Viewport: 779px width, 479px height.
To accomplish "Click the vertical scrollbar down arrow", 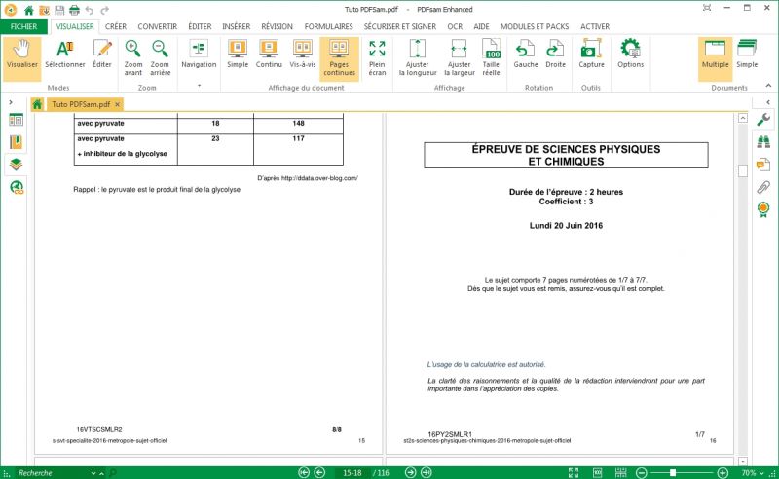I will 743,461.
